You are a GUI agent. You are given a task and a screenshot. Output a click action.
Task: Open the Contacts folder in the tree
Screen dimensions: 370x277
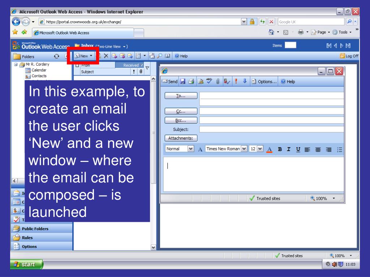point(36,76)
